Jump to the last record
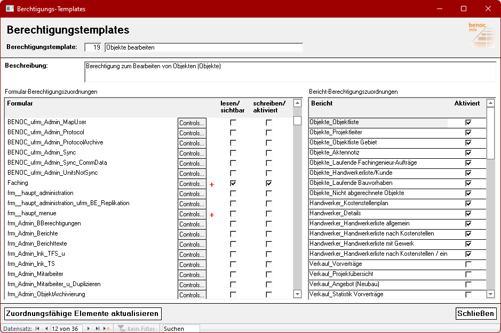This screenshot has width=501, height=333. pyautogui.click(x=97, y=329)
